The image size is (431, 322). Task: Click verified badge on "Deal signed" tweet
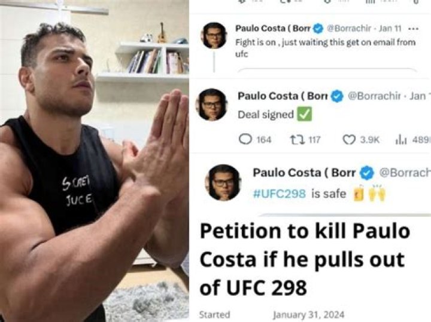(x=337, y=96)
